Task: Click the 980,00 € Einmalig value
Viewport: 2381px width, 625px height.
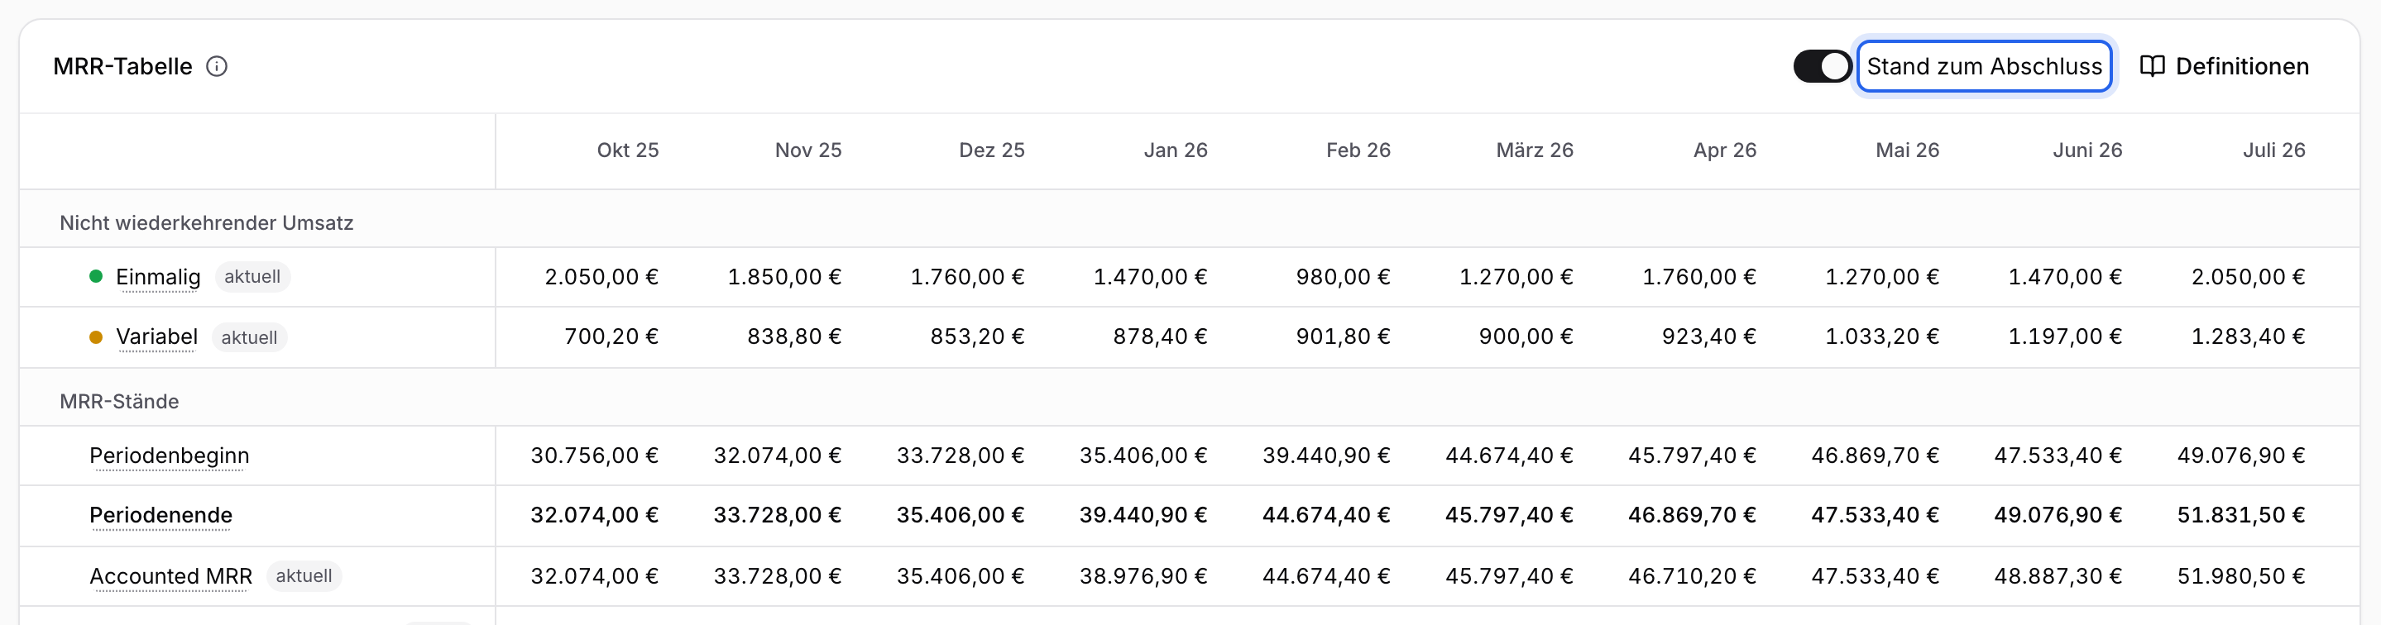Action: coord(1343,277)
